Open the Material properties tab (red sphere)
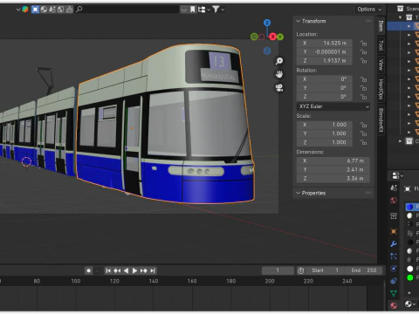The width and height of the screenshot is (419, 314). point(394,305)
